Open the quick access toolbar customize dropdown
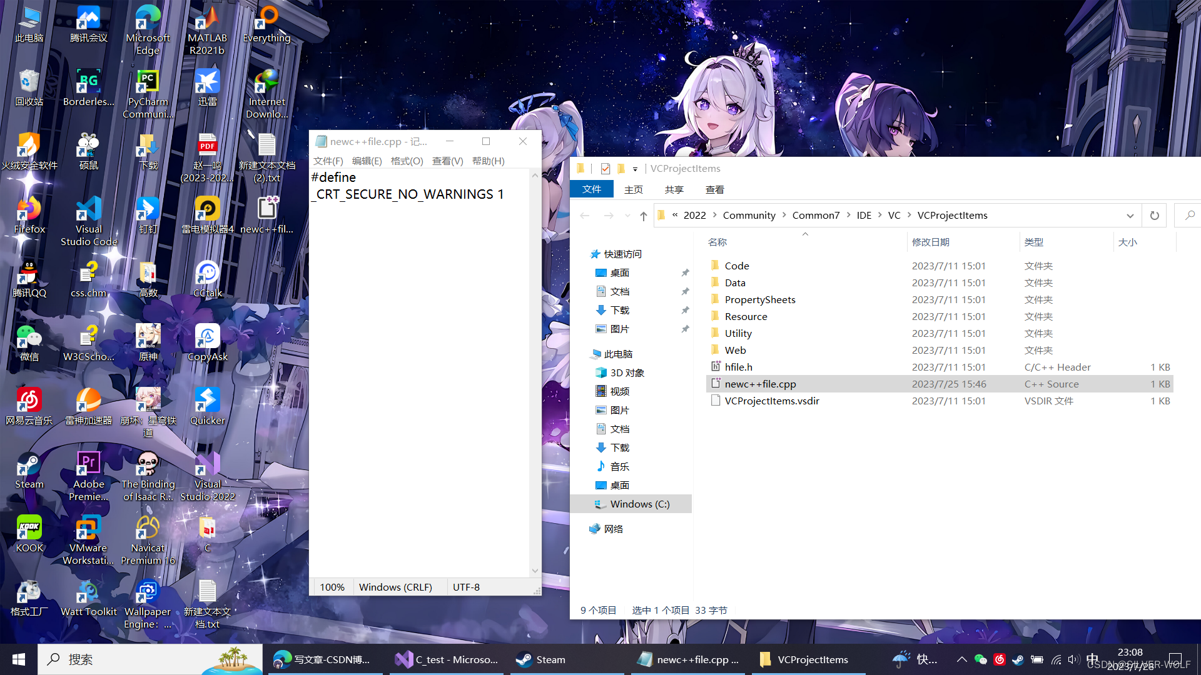 (635, 169)
